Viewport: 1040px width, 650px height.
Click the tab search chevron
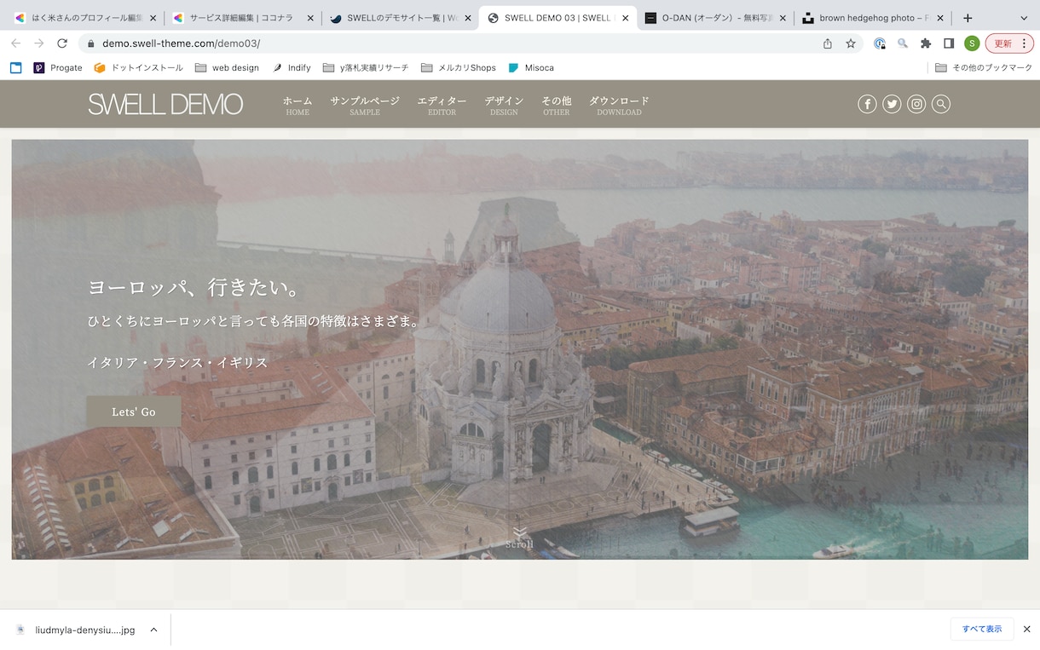coord(1024,18)
